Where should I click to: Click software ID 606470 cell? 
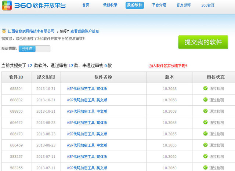pos(16,134)
